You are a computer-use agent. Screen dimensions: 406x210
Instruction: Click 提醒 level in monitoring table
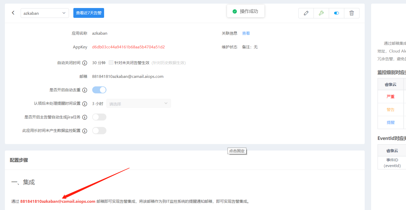(391, 122)
